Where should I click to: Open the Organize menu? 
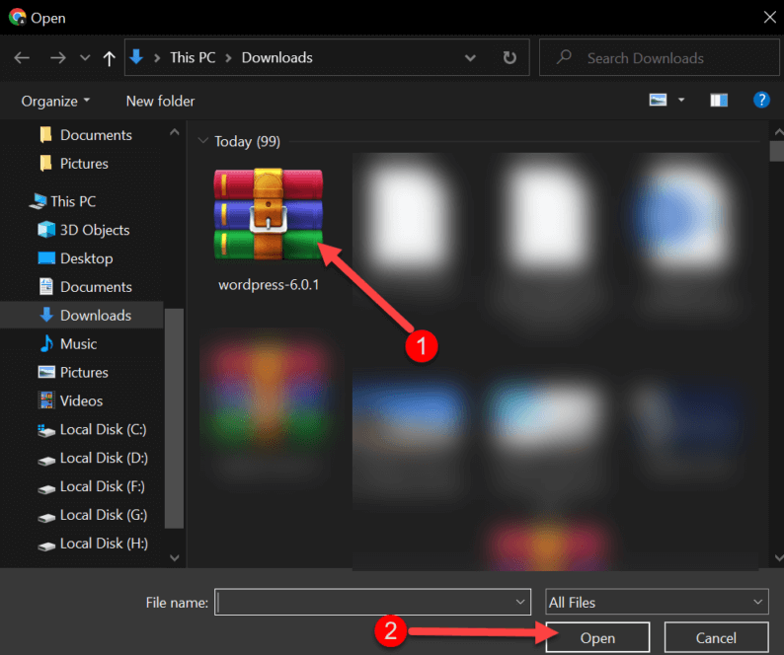tap(55, 101)
